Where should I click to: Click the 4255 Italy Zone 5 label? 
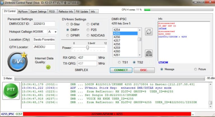pyautogui.click(x=121, y=23)
